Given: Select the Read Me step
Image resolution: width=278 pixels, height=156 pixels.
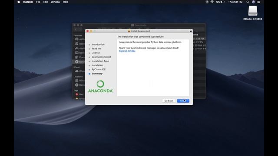Looking at the screenshot, I should pyautogui.click(x=96, y=49).
